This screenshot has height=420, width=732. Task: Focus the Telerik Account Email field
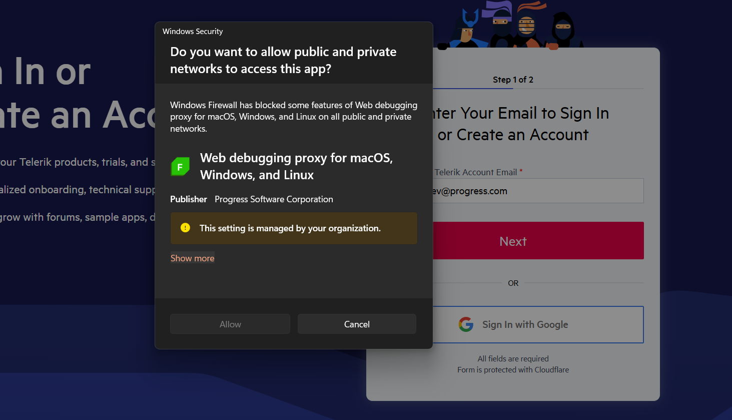pyautogui.click(x=538, y=191)
